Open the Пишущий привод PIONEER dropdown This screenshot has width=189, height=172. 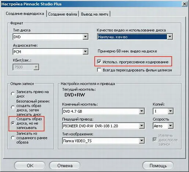click(x=103, y=126)
